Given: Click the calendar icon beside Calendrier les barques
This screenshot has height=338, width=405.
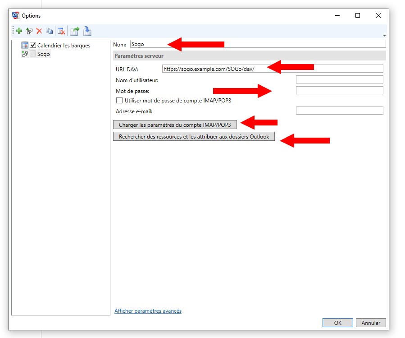Looking at the screenshot, I should [x=25, y=45].
